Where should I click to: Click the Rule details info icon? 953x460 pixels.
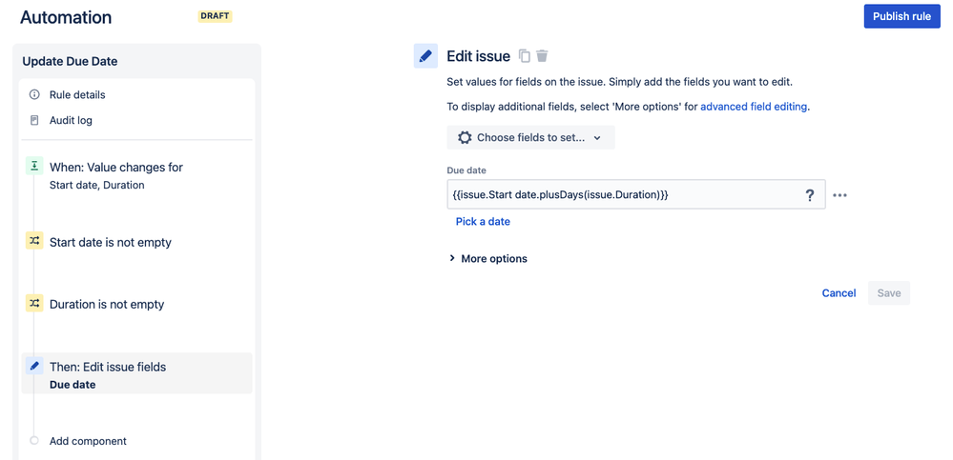point(34,94)
